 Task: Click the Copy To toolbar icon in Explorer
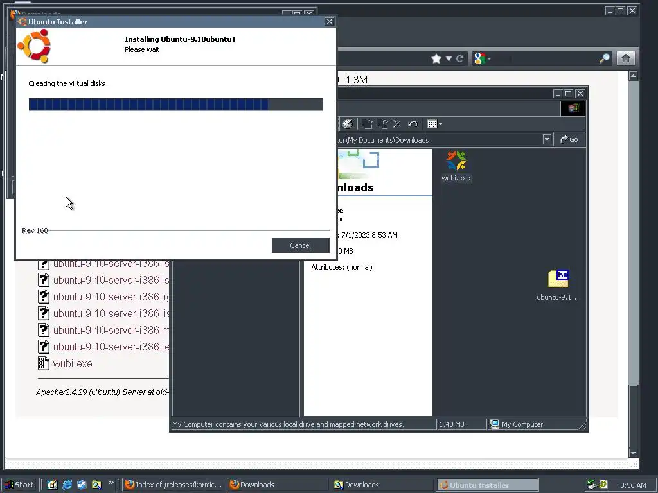pos(382,124)
